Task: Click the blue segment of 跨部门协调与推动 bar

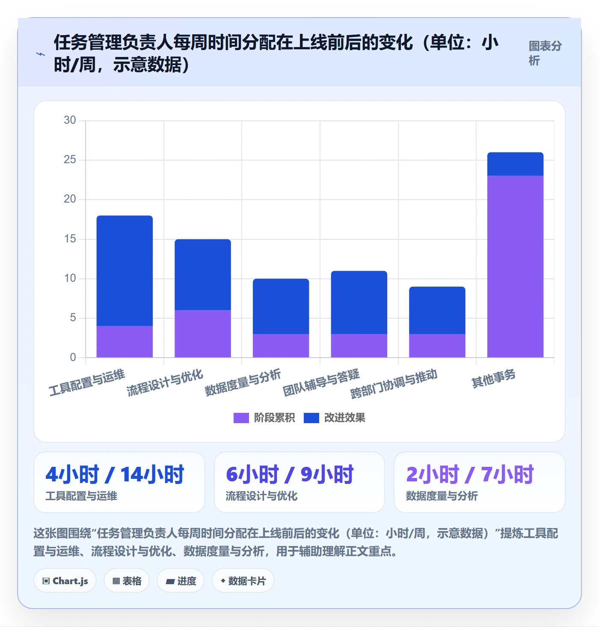Action: pyautogui.click(x=437, y=310)
